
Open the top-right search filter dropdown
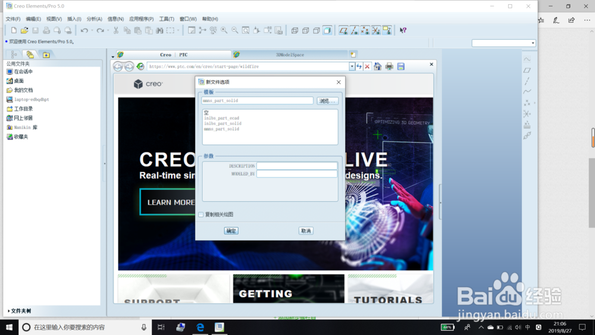(533, 43)
